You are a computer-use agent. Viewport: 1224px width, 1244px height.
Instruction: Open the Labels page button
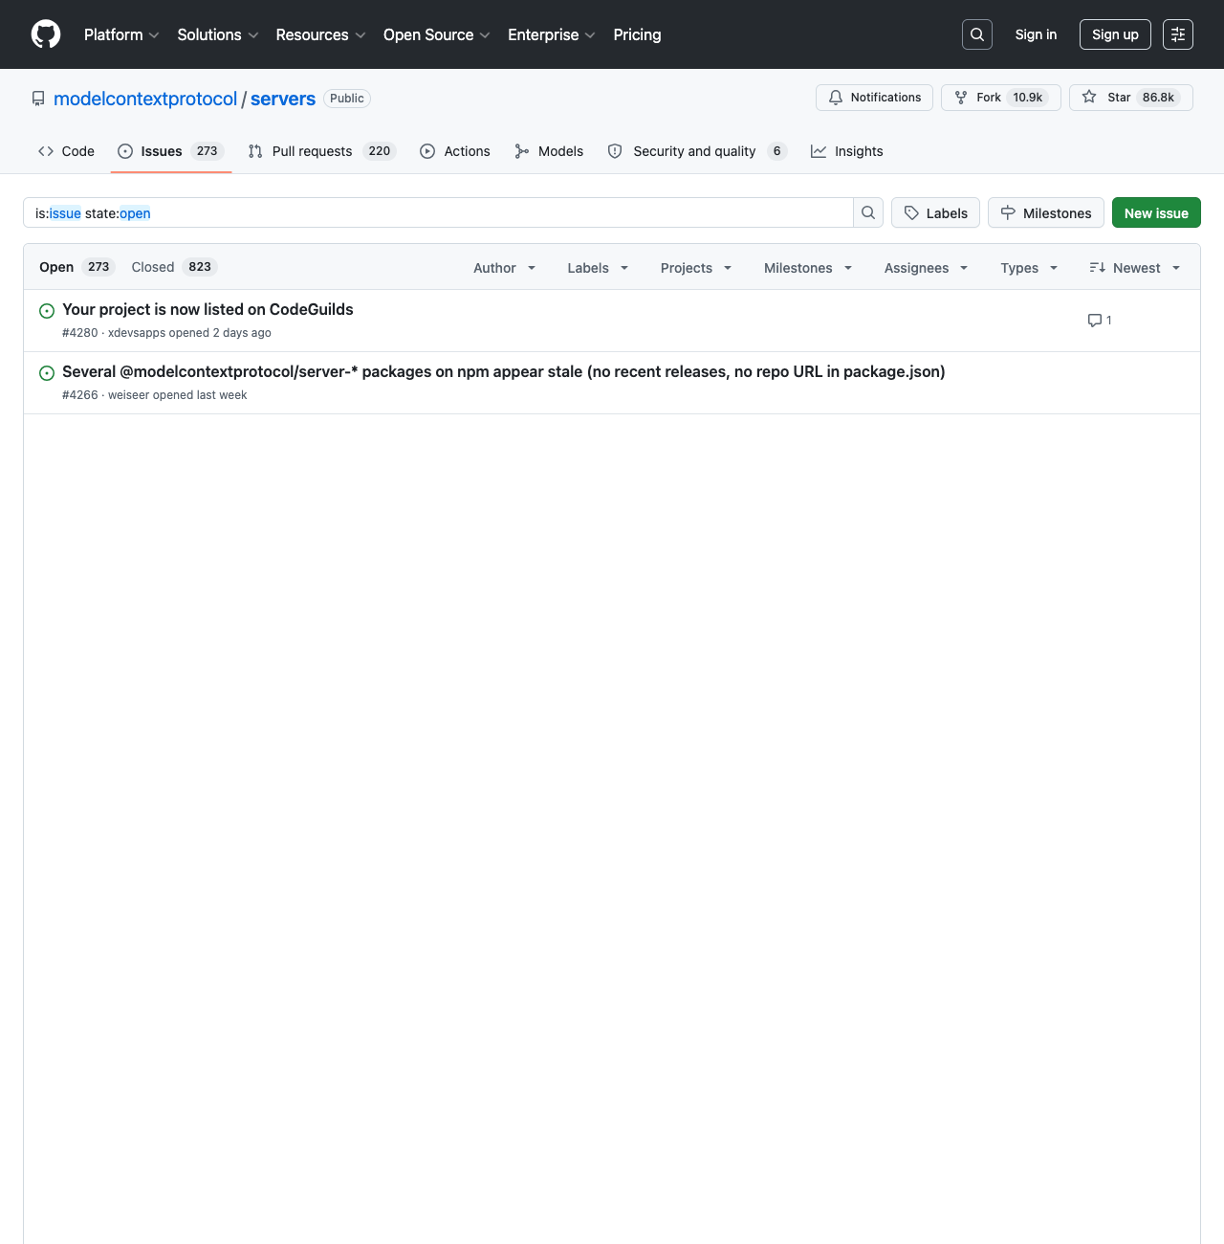pyautogui.click(x=935, y=212)
